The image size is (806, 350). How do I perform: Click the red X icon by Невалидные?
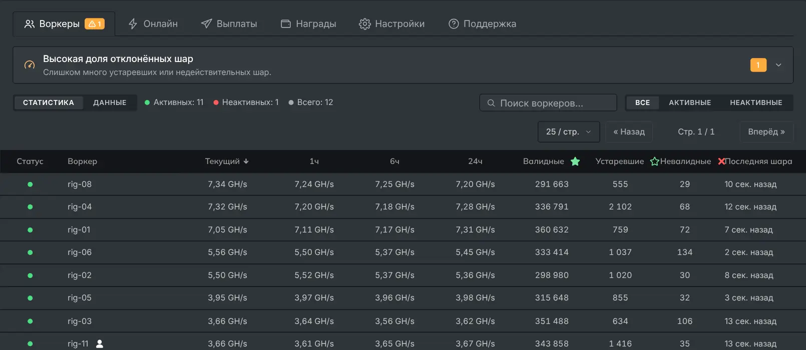pos(721,161)
